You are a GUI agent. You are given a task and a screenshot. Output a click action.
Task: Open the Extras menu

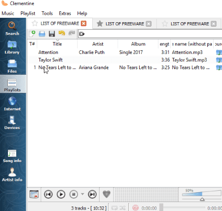[65, 13]
